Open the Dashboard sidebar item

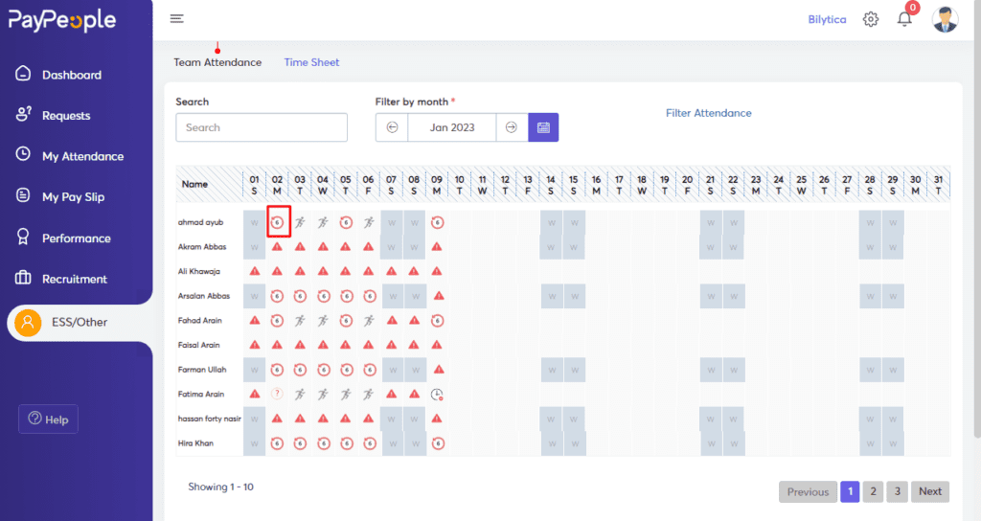click(x=71, y=75)
